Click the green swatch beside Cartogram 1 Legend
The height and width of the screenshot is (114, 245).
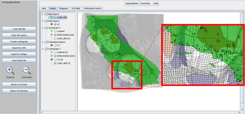(51, 31)
